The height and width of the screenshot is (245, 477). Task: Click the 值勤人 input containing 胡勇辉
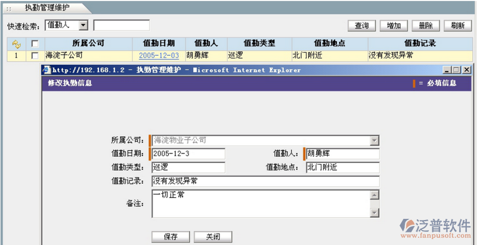click(x=342, y=154)
